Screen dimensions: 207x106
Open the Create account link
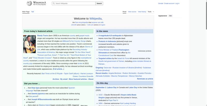click(169, 4)
